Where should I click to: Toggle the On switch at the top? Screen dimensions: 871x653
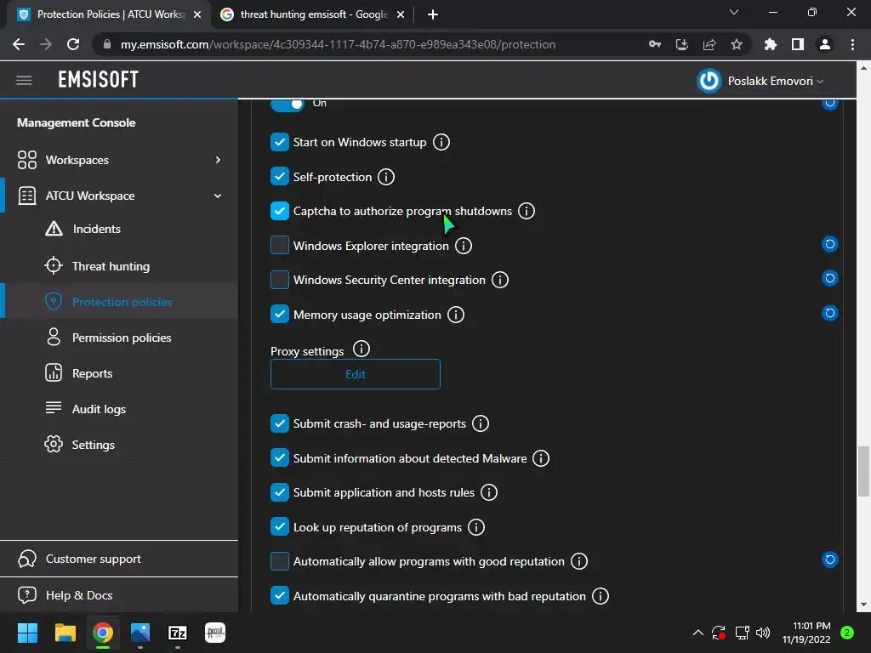[287, 104]
